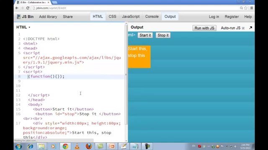Show the Console panel tab
This screenshot has height=150, width=268.
(x=152, y=17)
